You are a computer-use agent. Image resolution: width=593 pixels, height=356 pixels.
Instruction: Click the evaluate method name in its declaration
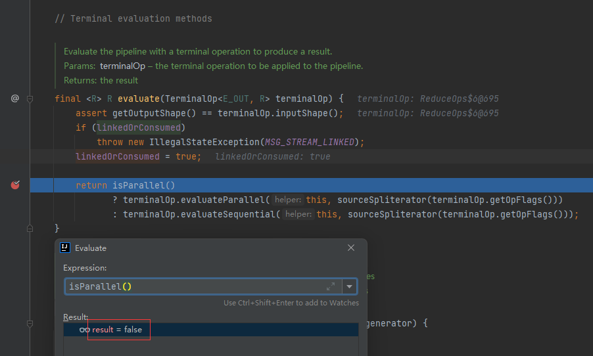coord(139,99)
